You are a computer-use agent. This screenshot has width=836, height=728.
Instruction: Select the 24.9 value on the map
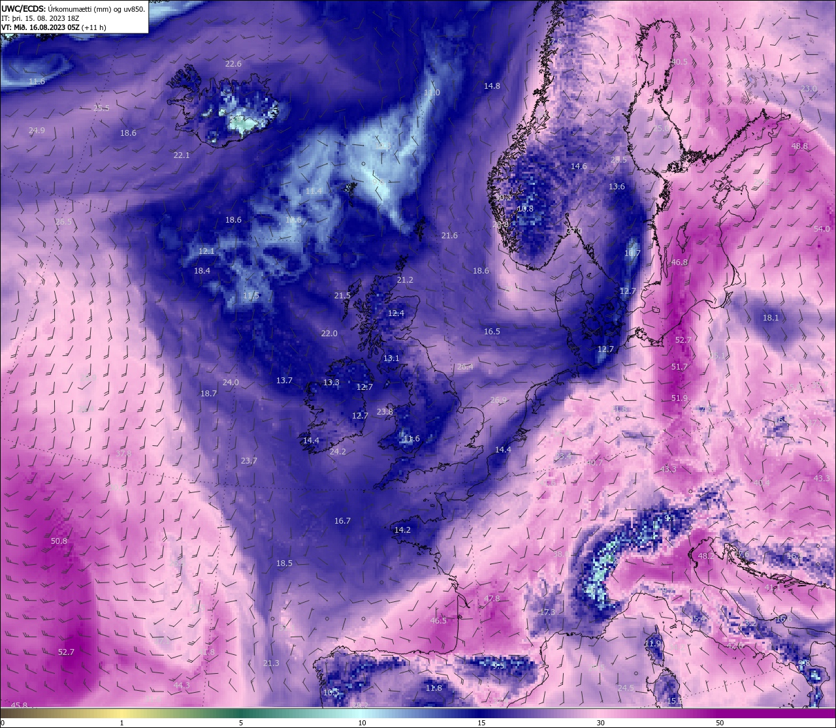point(37,131)
